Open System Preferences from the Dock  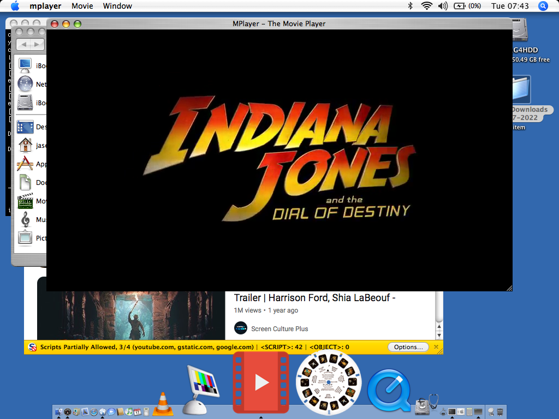(x=461, y=411)
